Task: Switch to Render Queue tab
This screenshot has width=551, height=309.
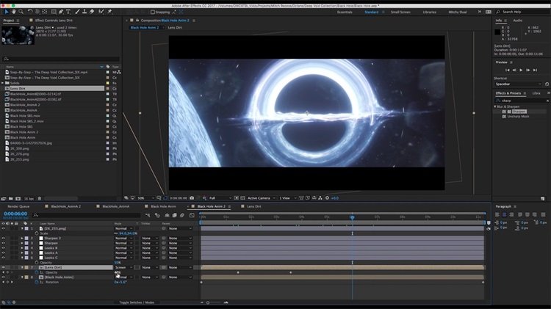Action: pos(18,206)
